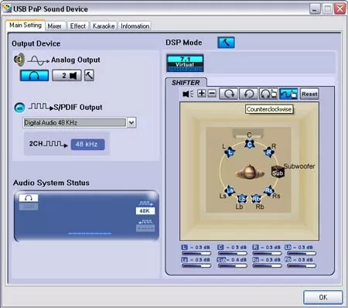Click the Subwoofer text label
Image resolution: width=348 pixels, height=308 pixels.
tap(299, 166)
